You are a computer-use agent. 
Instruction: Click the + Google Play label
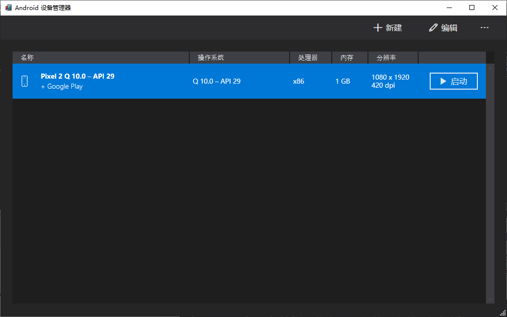(61, 86)
